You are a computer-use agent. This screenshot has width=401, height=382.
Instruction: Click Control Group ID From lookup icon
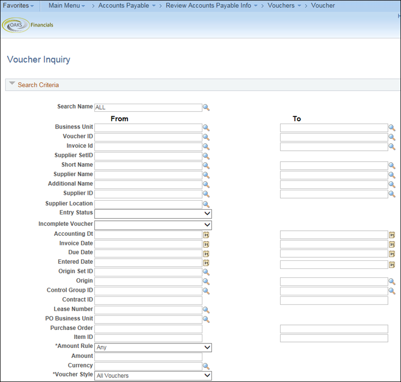[206, 291]
